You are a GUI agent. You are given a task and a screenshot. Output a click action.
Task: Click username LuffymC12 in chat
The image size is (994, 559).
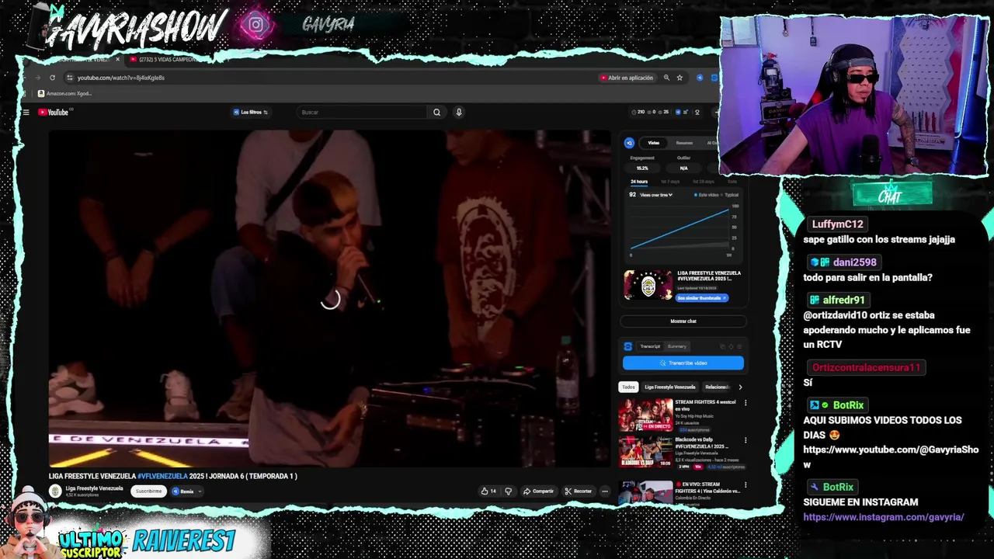click(x=837, y=224)
